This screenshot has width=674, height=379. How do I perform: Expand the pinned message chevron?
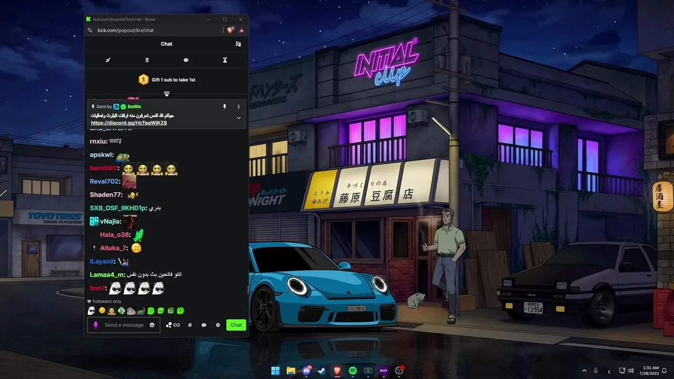pos(239,118)
